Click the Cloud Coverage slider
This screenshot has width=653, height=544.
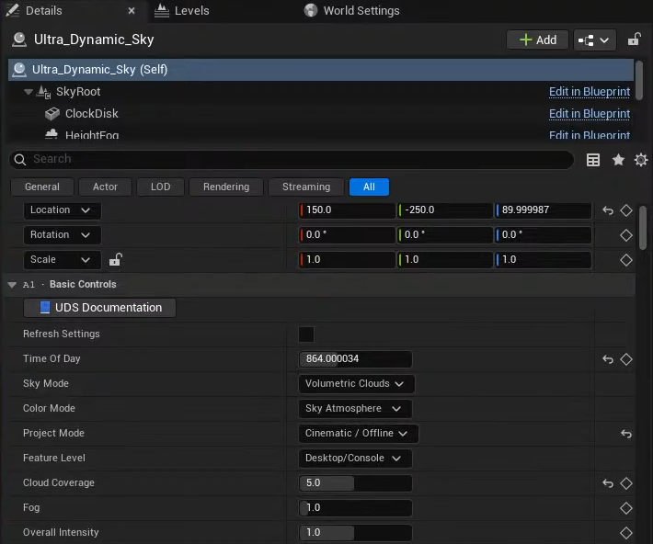click(x=355, y=483)
